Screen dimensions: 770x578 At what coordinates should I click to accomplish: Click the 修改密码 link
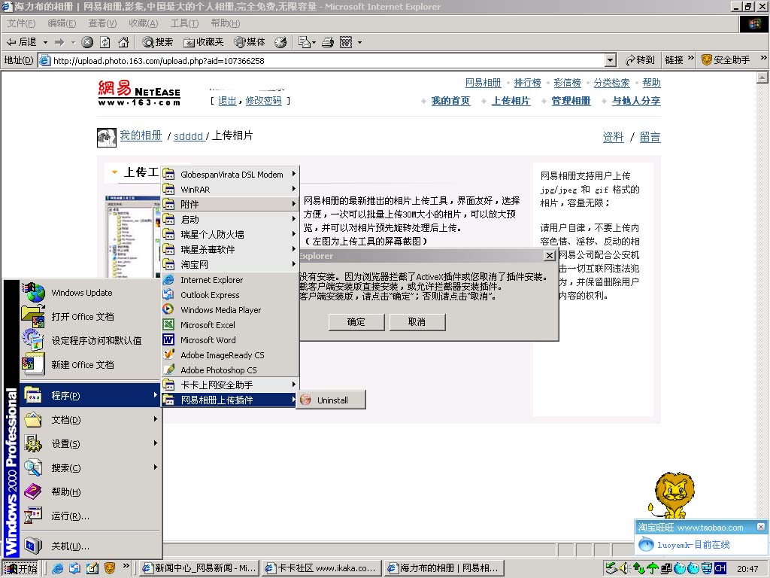[263, 101]
